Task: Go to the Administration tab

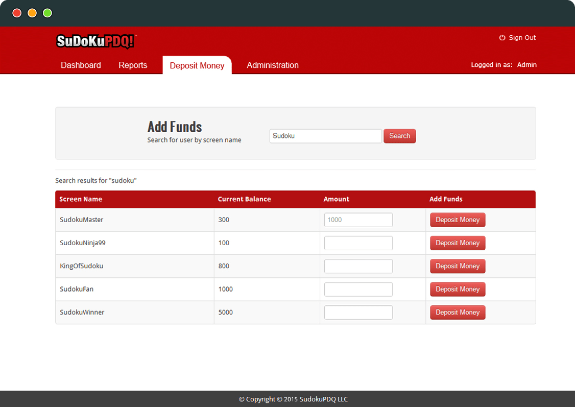Action: pos(273,65)
